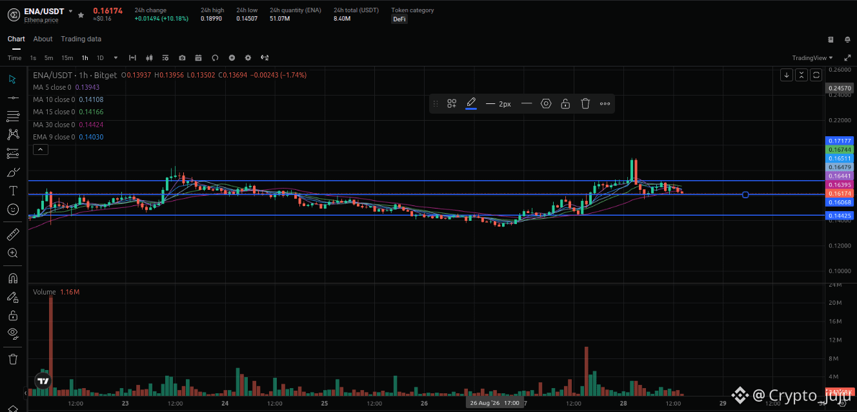Screen dimensions: 857x412
Task: Open the go-to-date calendar icon
Action: point(198,57)
